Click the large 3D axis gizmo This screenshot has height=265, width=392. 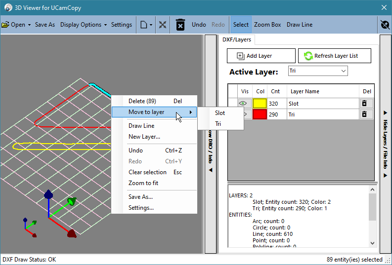(x=60, y=213)
